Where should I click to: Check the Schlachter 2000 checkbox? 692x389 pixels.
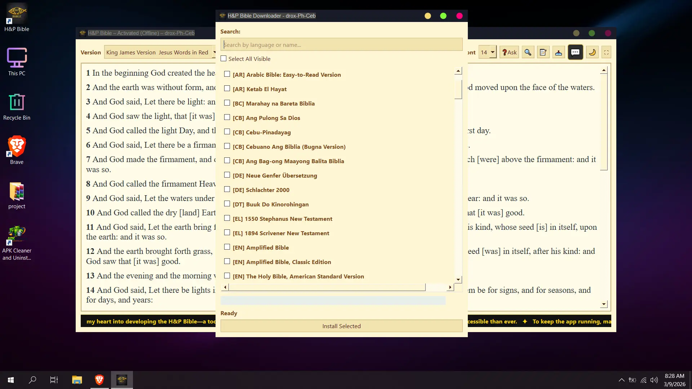(x=227, y=189)
